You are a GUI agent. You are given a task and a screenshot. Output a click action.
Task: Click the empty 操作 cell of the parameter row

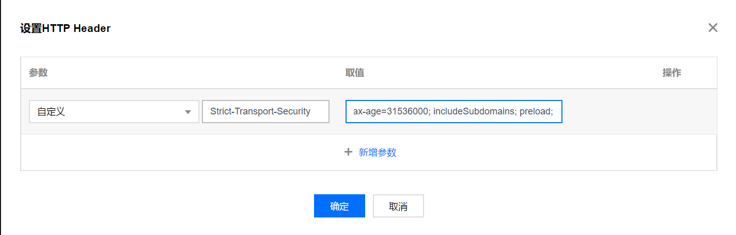[671, 112]
